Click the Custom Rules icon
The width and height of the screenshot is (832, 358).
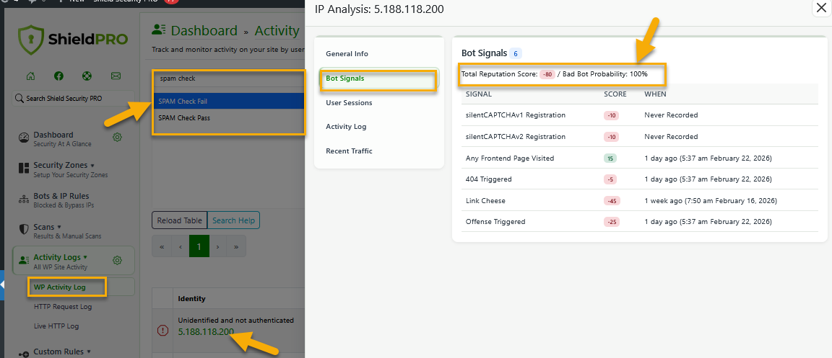(23, 354)
